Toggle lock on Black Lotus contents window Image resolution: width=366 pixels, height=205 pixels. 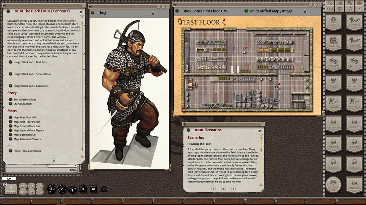pyautogui.click(x=80, y=11)
